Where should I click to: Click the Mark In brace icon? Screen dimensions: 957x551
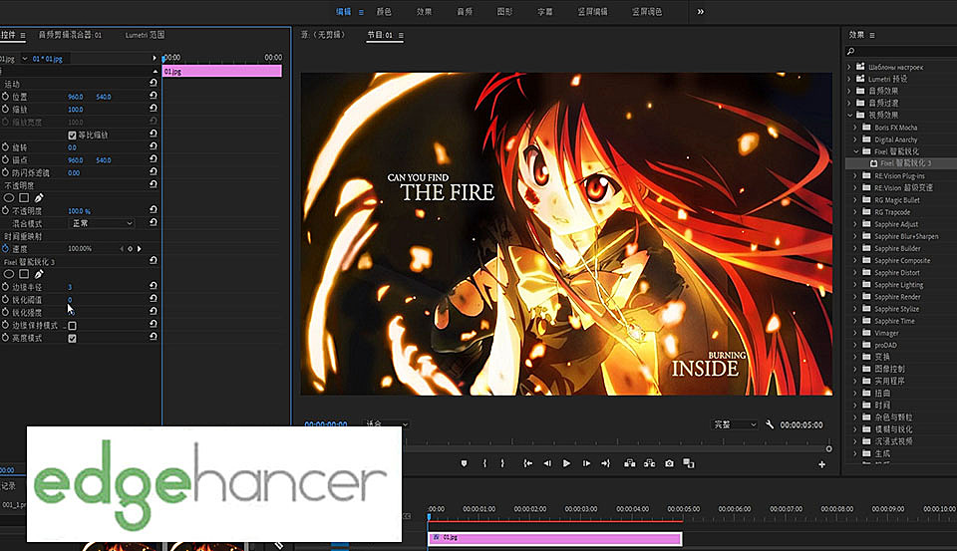coord(484,463)
